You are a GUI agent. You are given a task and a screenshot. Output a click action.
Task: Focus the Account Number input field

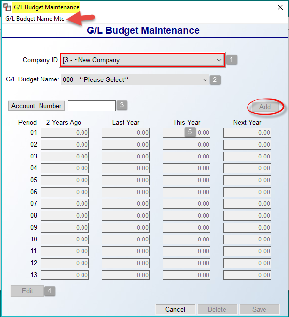click(91, 106)
